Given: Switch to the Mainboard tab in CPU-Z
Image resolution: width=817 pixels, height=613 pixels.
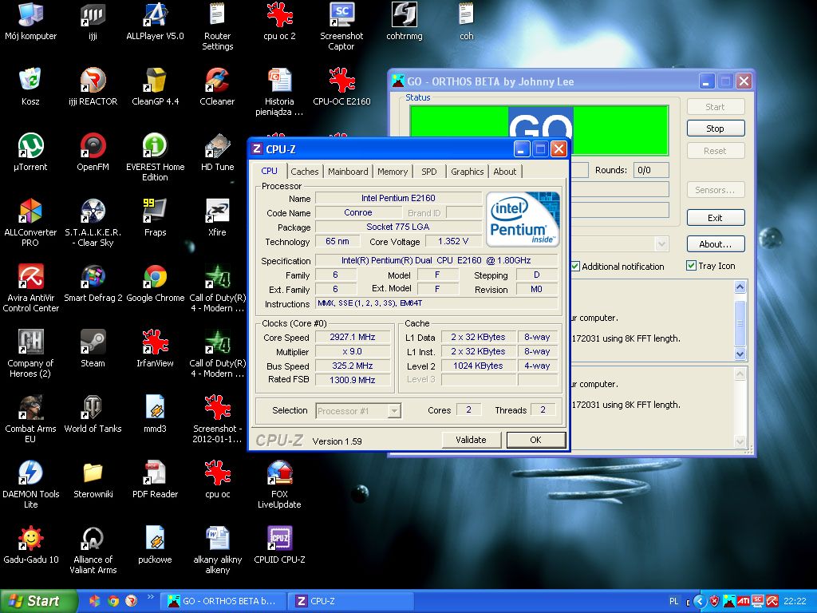Looking at the screenshot, I should point(348,172).
